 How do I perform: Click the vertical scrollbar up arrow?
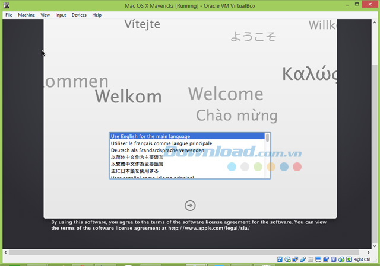(x=375, y=23)
